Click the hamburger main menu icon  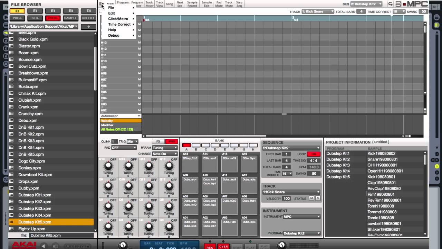[101, 4]
